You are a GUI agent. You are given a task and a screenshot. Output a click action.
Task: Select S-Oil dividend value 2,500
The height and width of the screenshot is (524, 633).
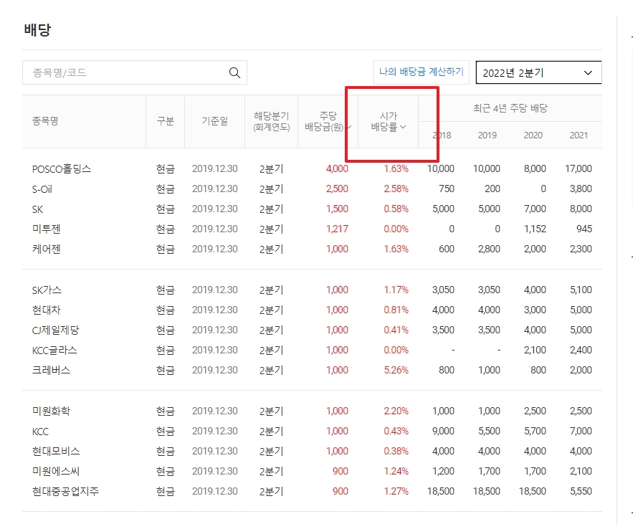[x=337, y=189]
